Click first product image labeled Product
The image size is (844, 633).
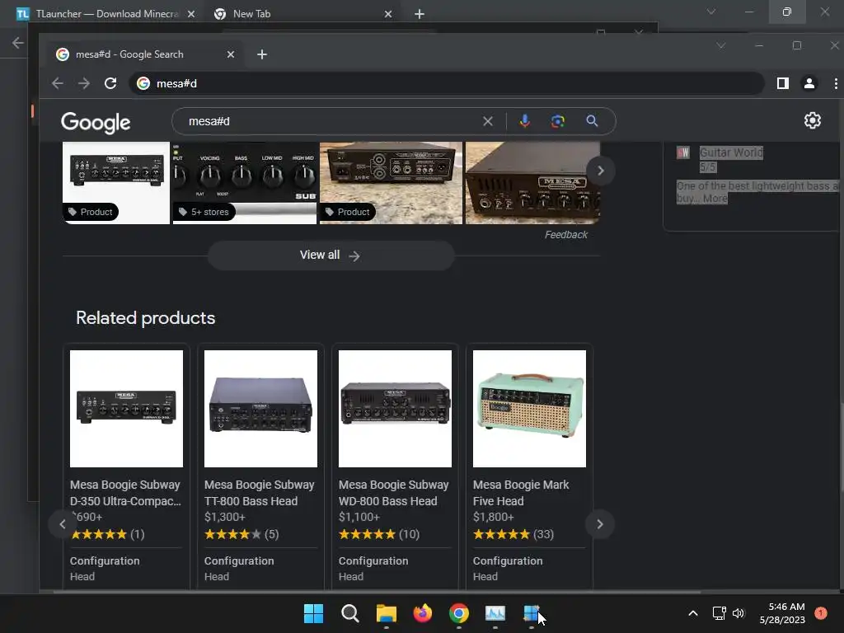[x=116, y=182]
